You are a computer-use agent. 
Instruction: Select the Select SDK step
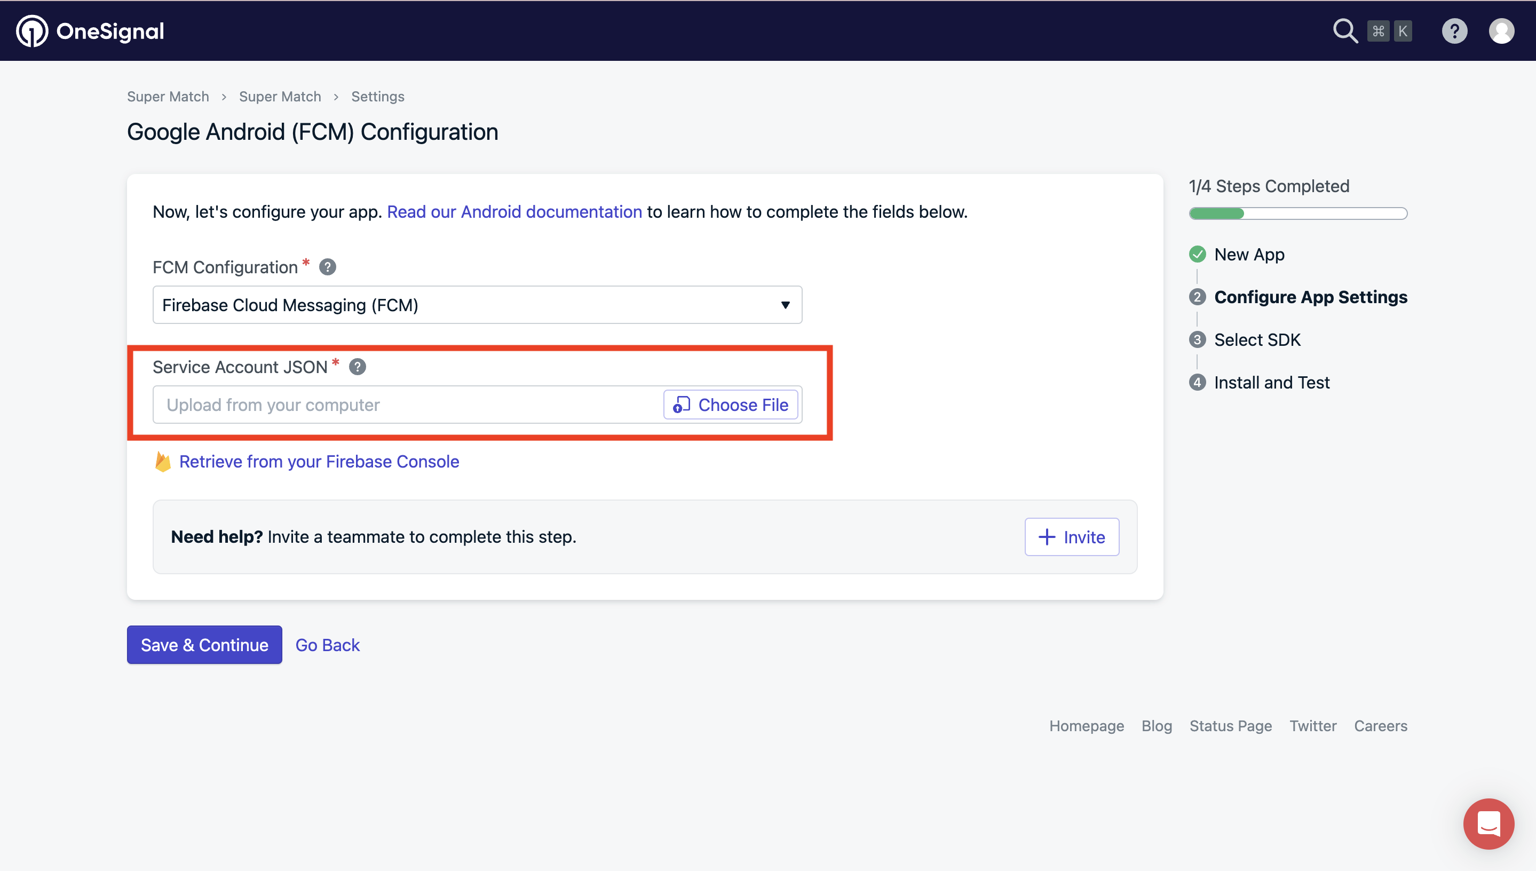coord(1257,339)
